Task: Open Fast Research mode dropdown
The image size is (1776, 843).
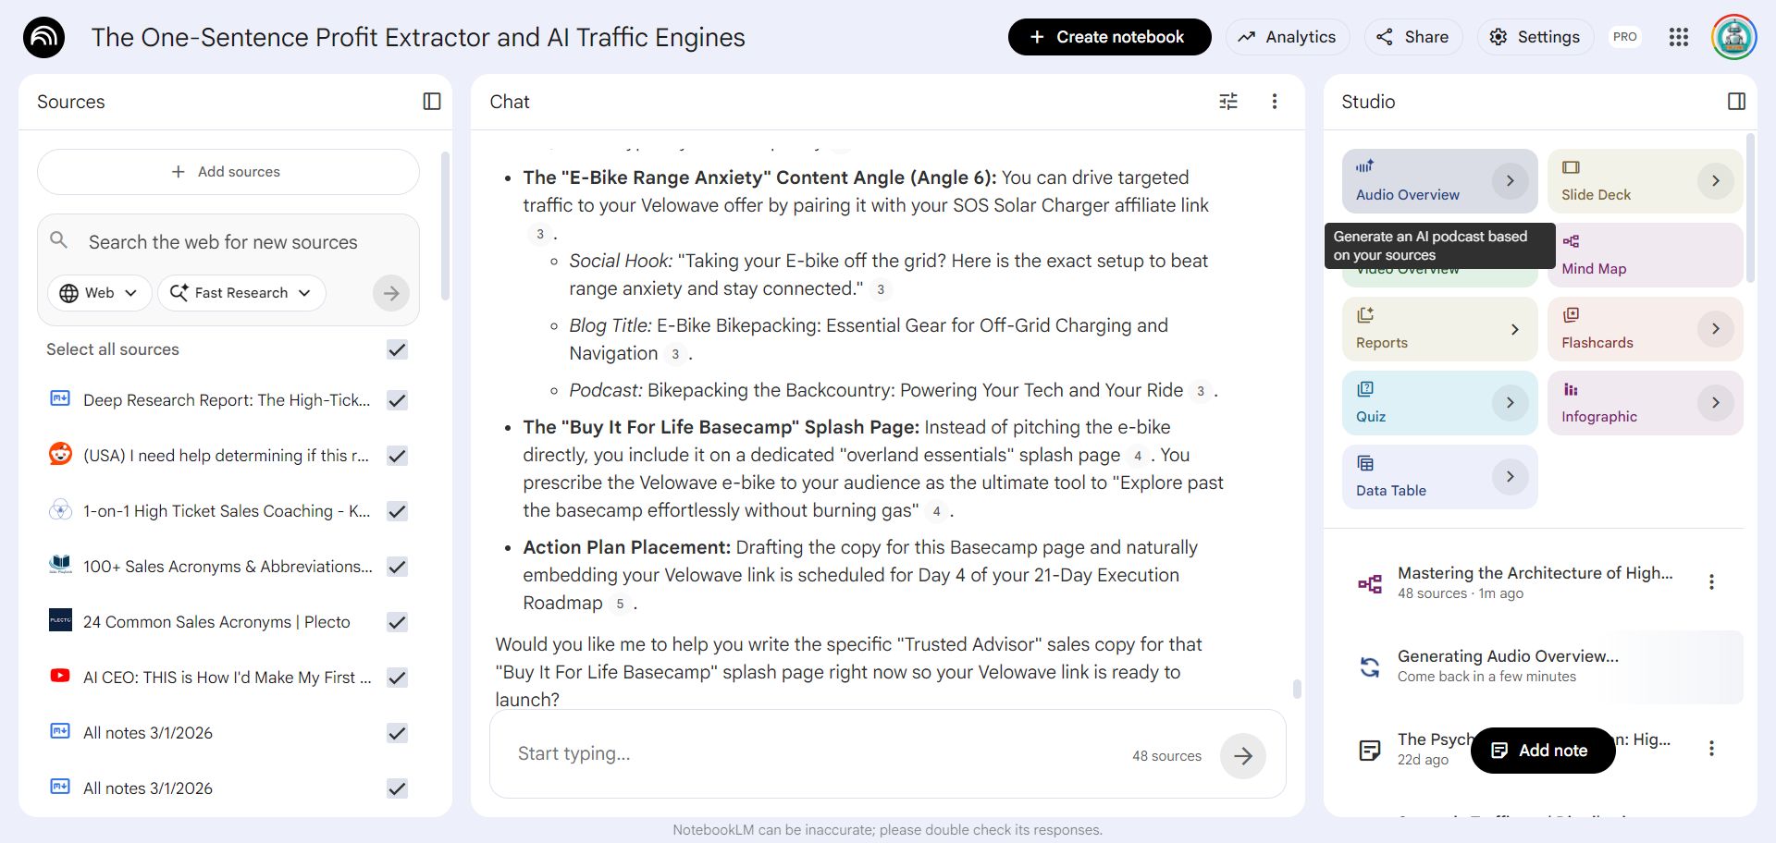Action: coord(241,293)
